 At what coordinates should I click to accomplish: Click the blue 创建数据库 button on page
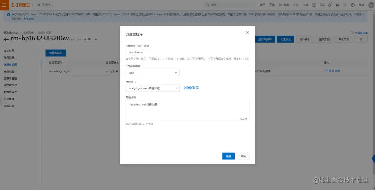click(56, 53)
